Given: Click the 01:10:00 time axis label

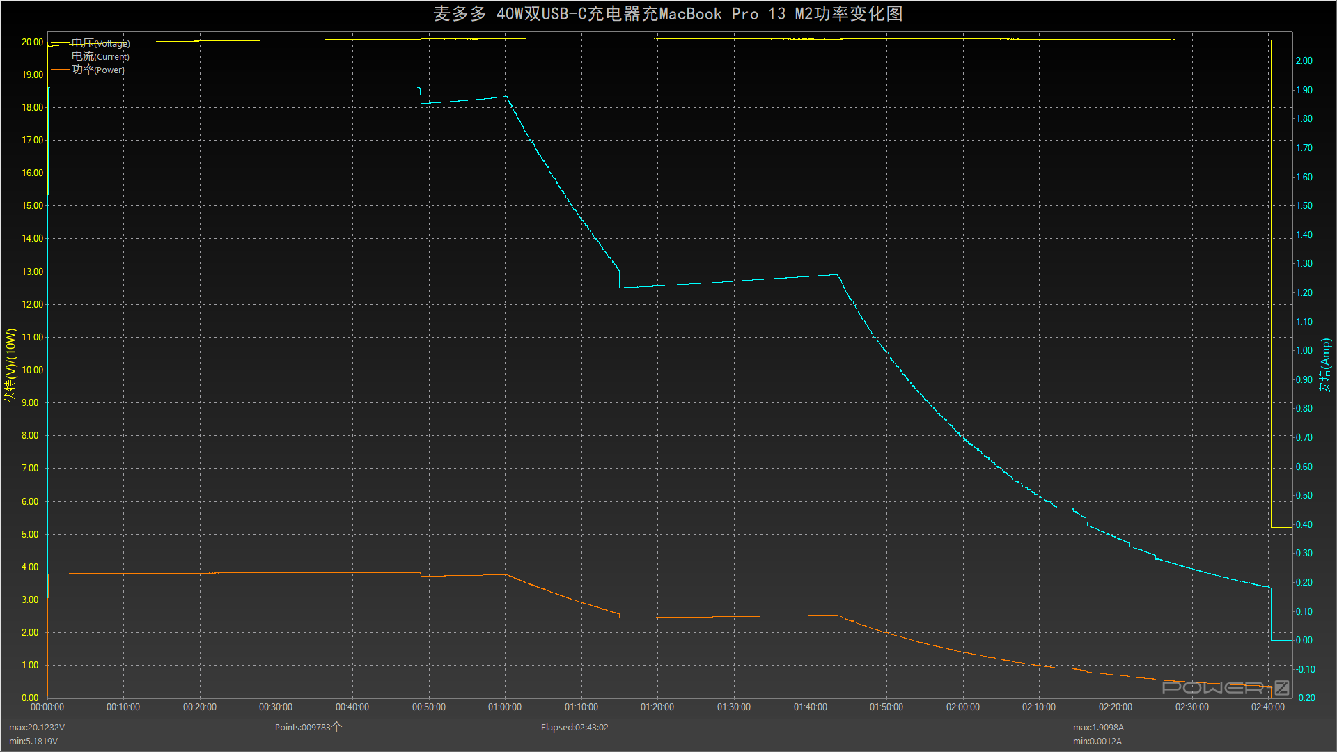Looking at the screenshot, I should (581, 707).
